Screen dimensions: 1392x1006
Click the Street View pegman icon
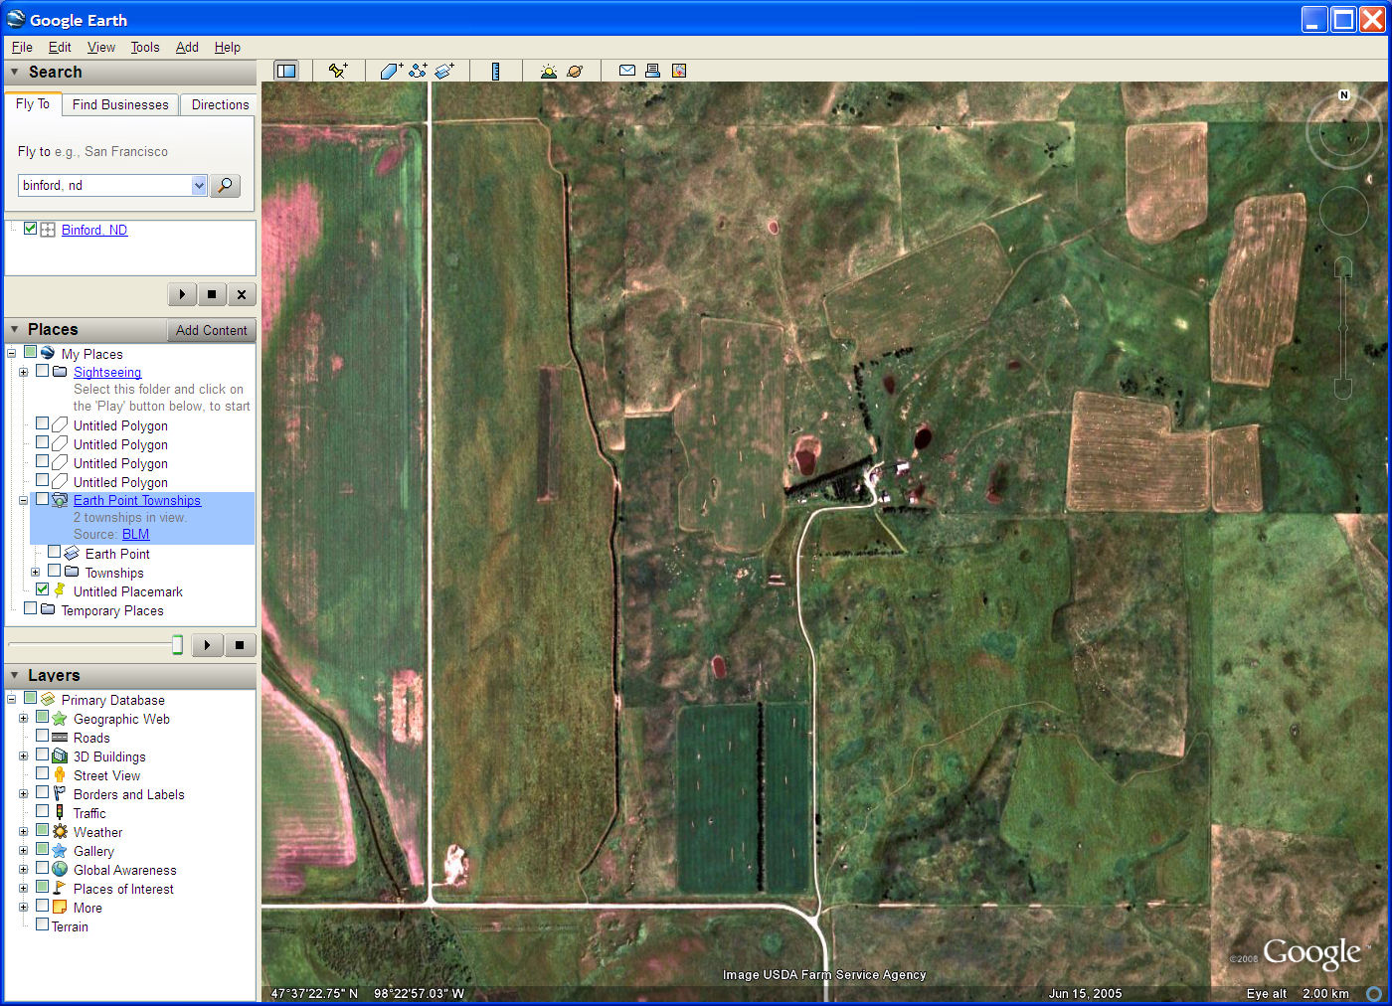60,774
